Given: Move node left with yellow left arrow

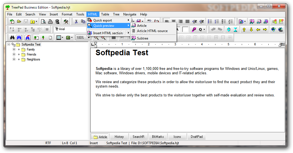Looking at the screenshot, I should tap(258, 30).
